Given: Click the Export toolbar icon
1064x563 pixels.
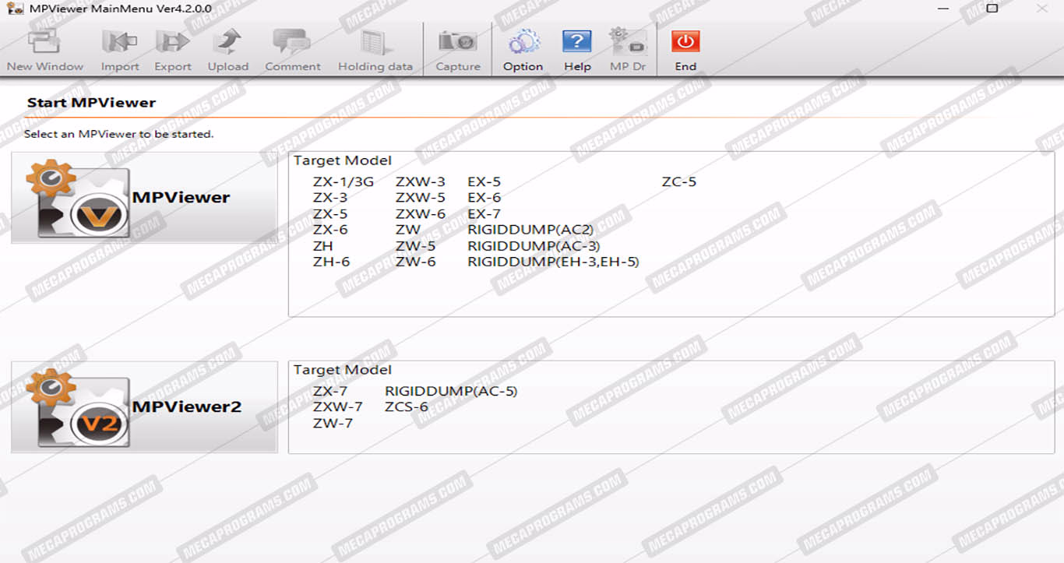Looking at the screenshot, I should tap(173, 50).
